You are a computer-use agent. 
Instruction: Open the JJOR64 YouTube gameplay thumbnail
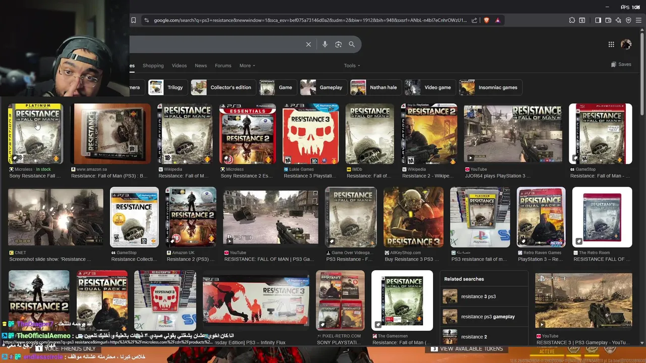click(x=513, y=134)
